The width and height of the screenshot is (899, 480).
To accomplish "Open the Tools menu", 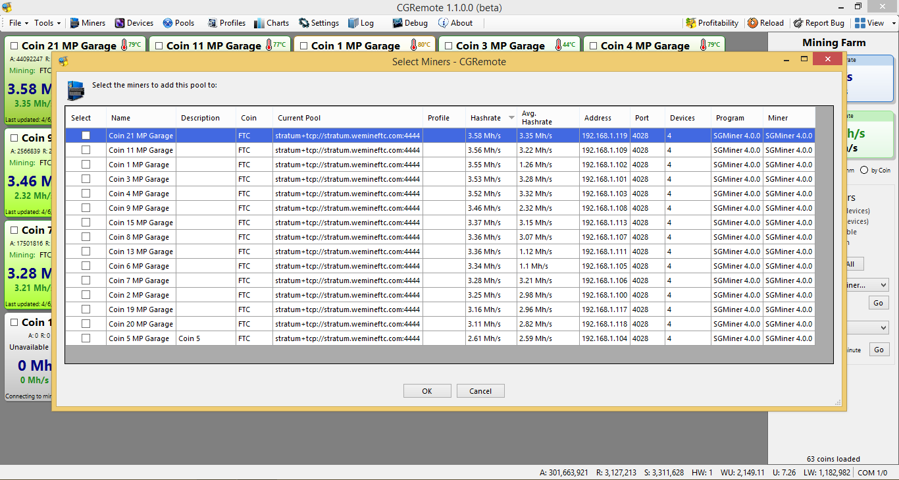I will pyautogui.click(x=47, y=22).
